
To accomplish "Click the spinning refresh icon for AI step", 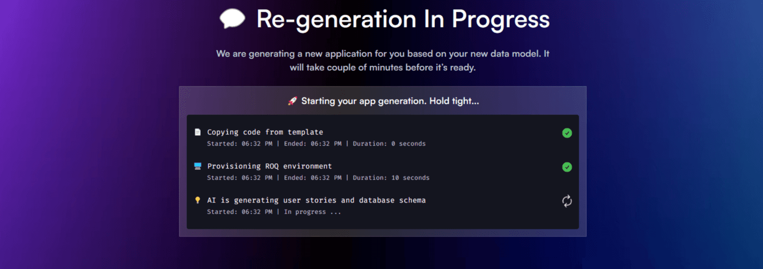I will pos(567,201).
